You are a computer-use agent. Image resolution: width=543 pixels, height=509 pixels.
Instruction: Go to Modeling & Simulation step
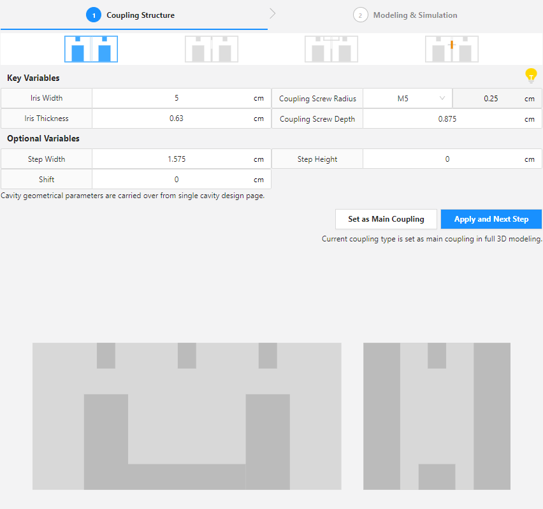[x=405, y=15]
